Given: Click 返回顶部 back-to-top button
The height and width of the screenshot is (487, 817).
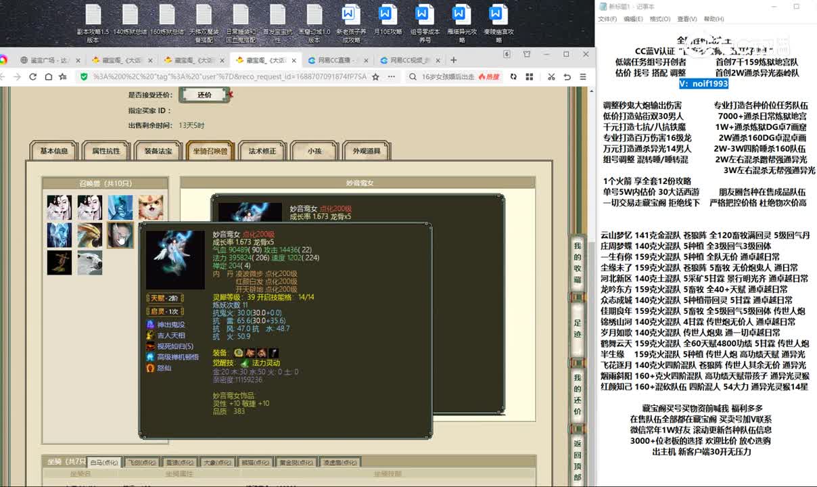Looking at the screenshot, I should click(578, 461).
